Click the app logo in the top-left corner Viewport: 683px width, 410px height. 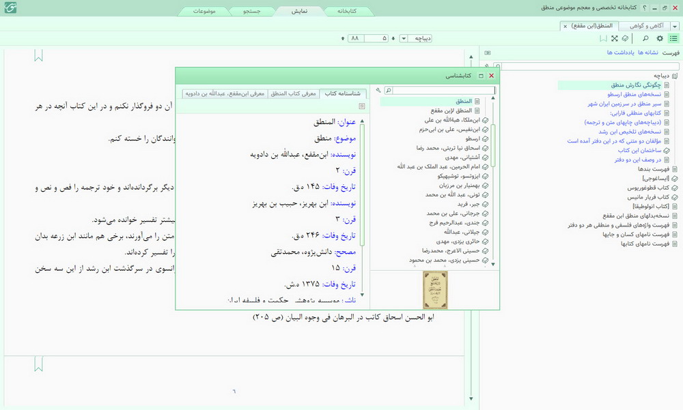coord(10,8)
